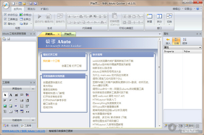Screen dimensions: 204x135
Task: Pin the 属性 panel with auto-hide icon
Action: [197, 34]
